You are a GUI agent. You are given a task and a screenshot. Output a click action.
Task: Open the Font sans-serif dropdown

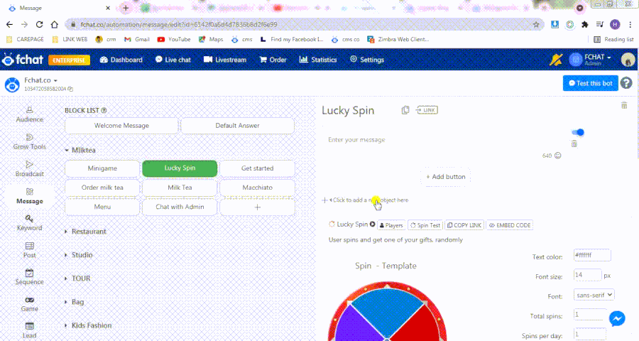594,295
